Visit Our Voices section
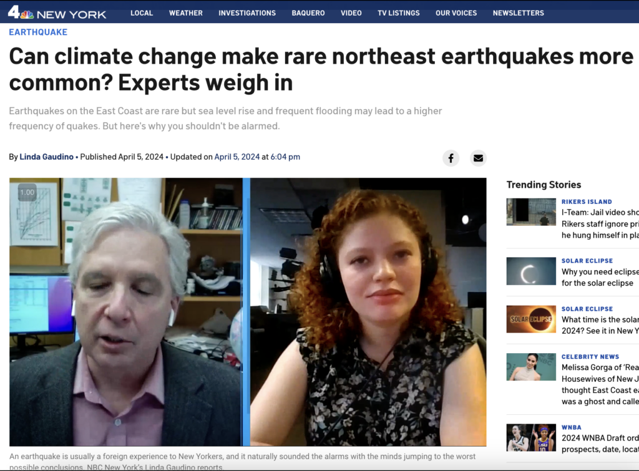 (x=456, y=13)
